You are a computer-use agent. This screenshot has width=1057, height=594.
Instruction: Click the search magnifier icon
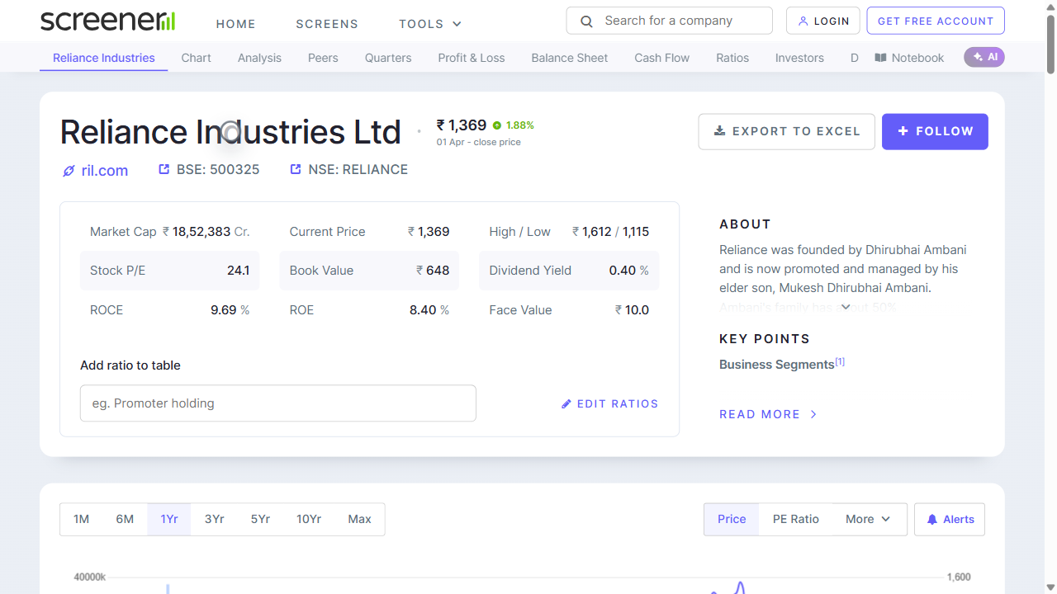[586, 20]
